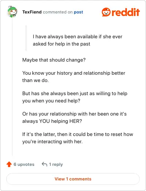Click the "You know your history" paragraph

[74, 77]
